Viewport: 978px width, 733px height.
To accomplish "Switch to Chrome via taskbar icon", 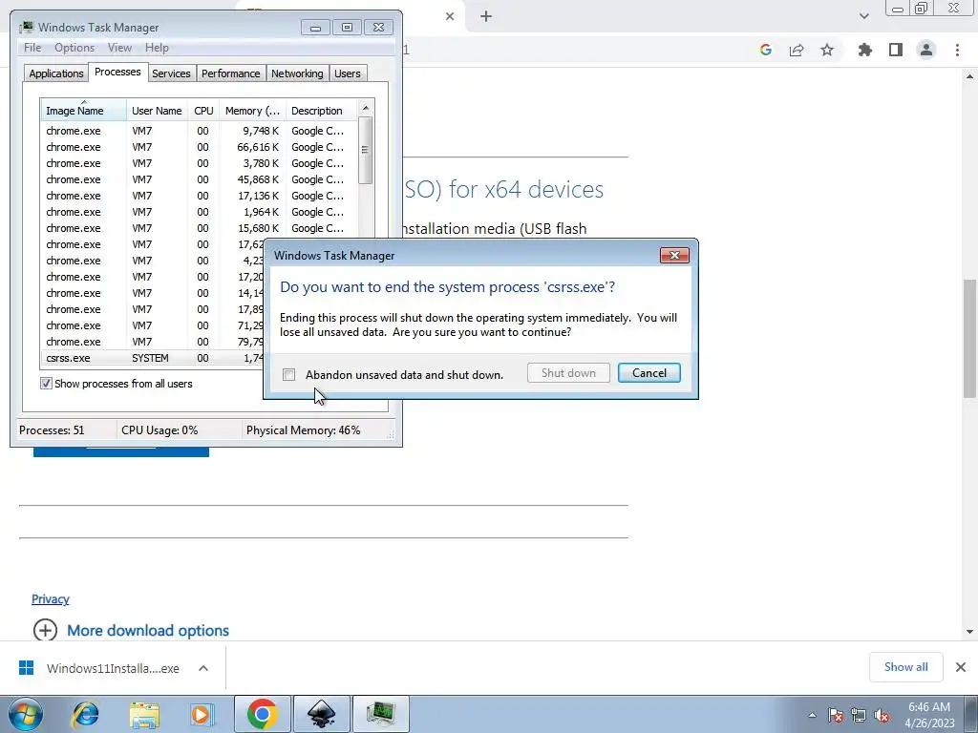I will pyautogui.click(x=262, y=714).
